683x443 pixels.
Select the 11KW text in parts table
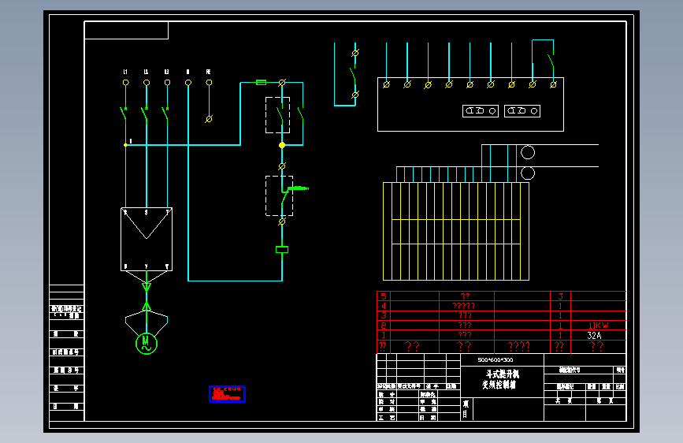point(598,326)
